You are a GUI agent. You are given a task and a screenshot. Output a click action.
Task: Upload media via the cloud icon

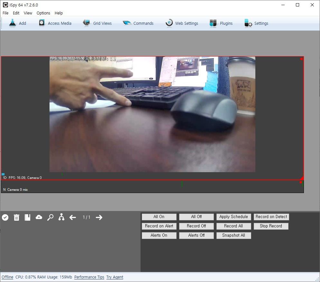click(x=39, y=217)
